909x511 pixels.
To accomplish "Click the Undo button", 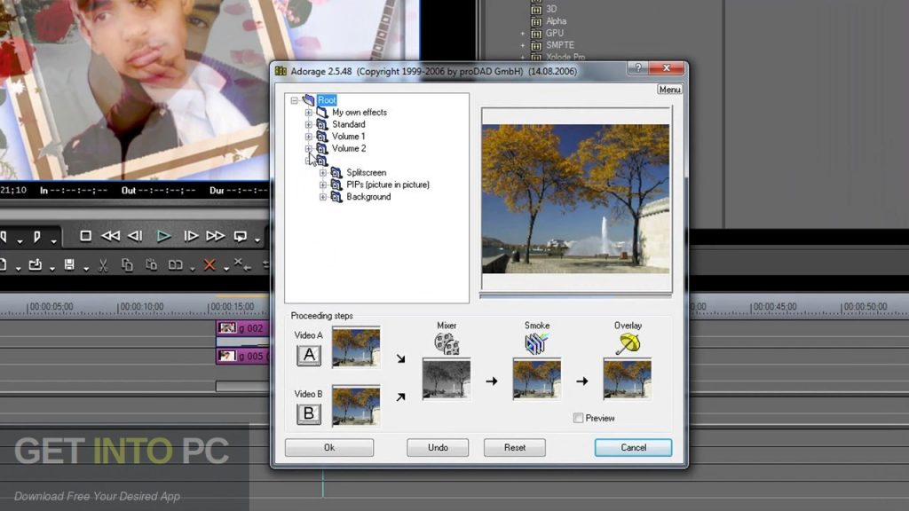I will [438, 447].
